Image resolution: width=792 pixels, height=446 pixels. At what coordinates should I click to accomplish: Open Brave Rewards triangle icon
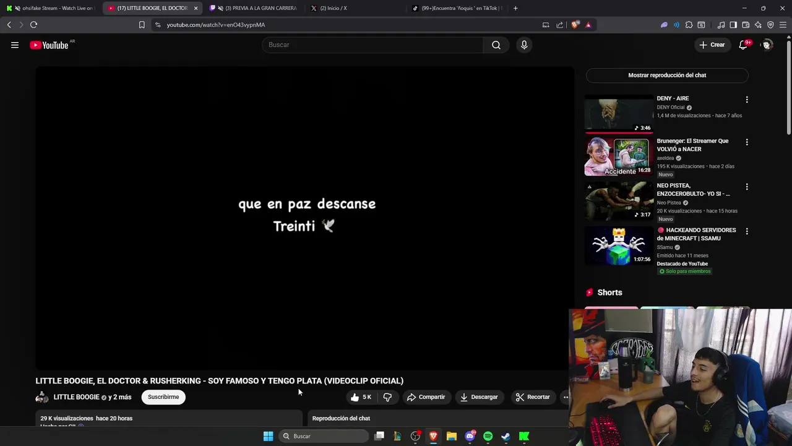[x=588, y=25]
